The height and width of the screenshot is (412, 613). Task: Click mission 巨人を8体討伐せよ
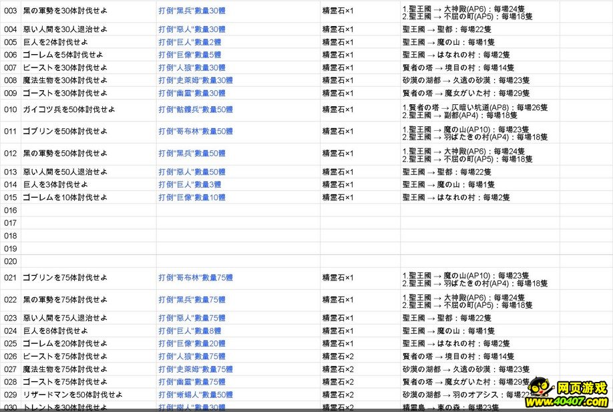[55, 331]
